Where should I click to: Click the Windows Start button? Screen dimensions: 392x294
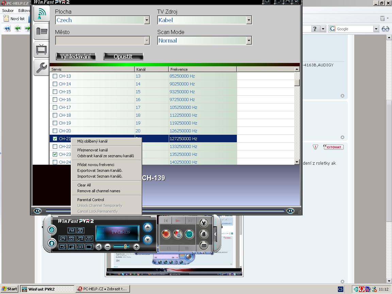10,289
